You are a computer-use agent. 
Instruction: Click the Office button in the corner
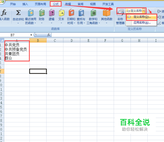pyautogui.click(x=2, y=2)
